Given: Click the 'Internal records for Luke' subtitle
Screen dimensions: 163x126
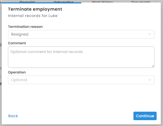Looking at the screenshot, I should click(x=33, y=16).
